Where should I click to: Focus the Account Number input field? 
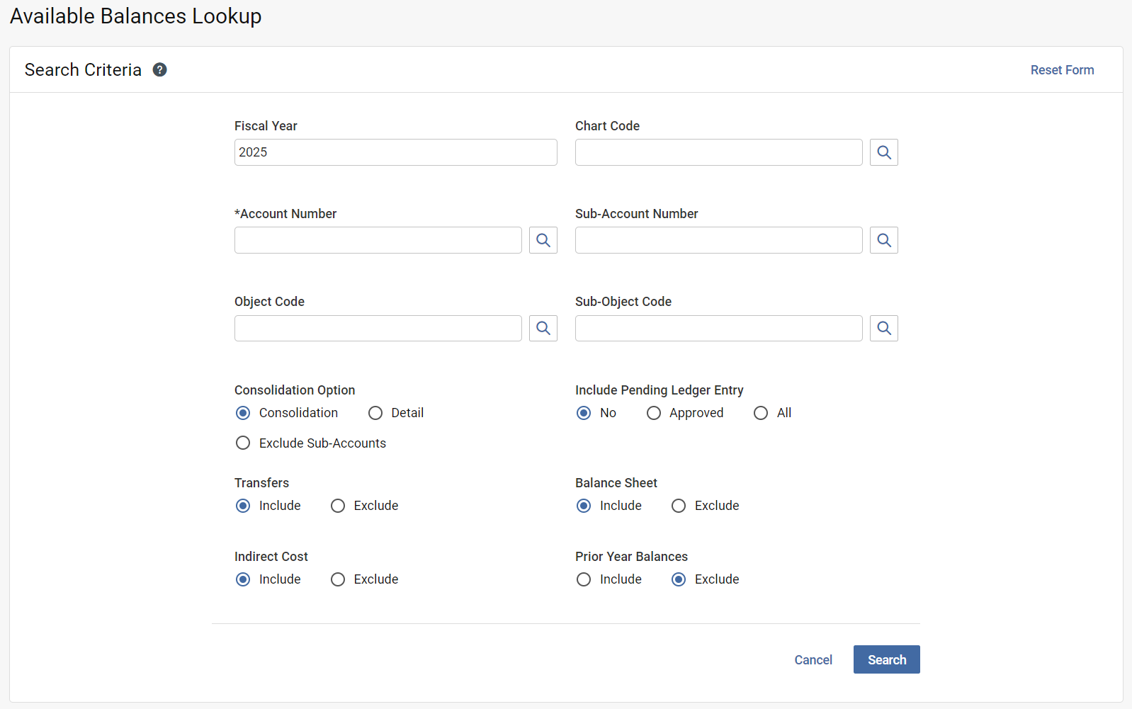(378, 240)
